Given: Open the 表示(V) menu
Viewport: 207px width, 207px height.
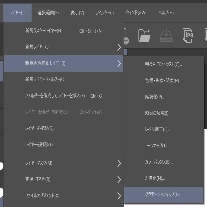Looking at the screenshot, I should tap(77, 13).
